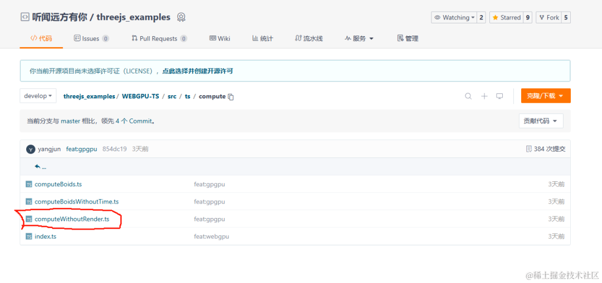Toggle the Starred button
The image size is (602, 283).
[506, 18]
